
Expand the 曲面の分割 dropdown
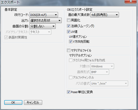[42, 26]
